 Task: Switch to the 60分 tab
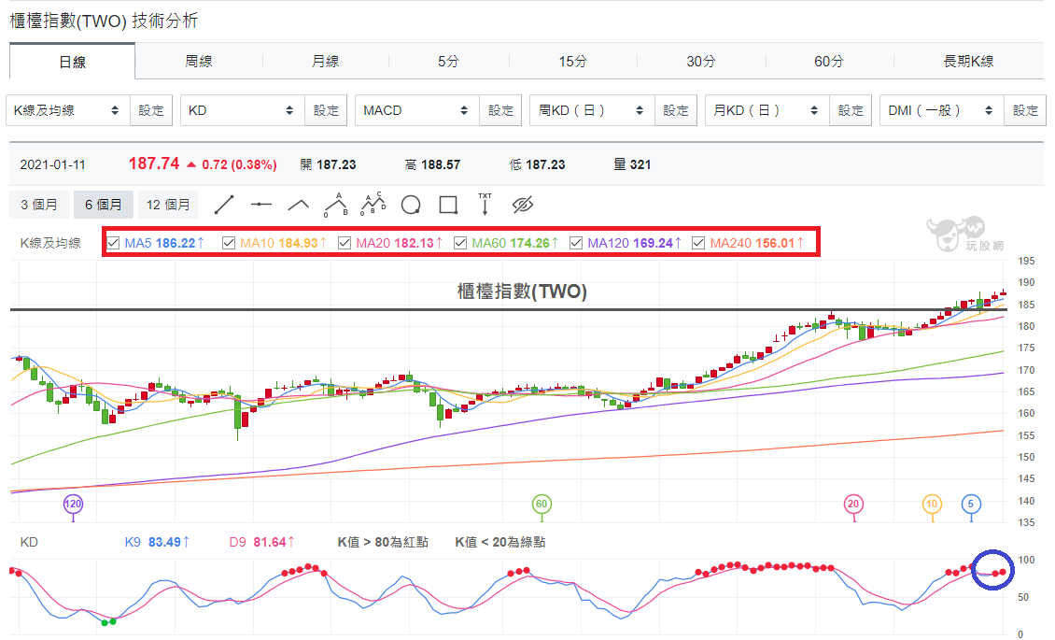pos(829,62)
